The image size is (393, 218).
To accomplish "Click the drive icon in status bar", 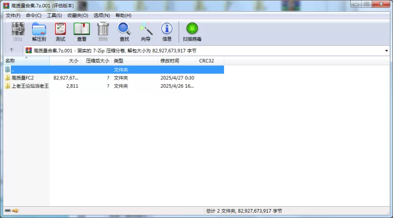I will (x=8, y=211).
